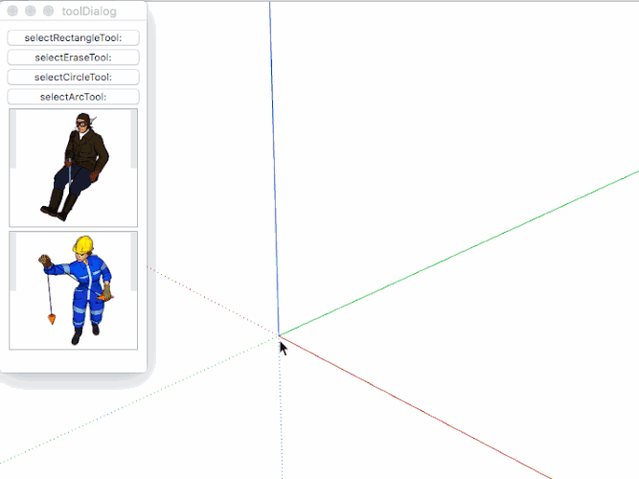Activate the selectEraseTool: button
This screenshot has height=479, width=639.
point(74,57)
